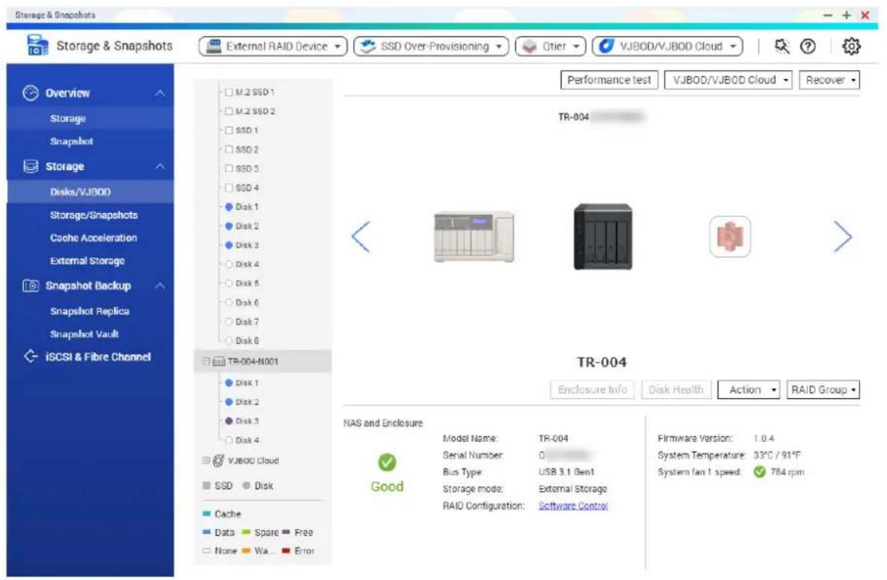Viewport: 887px width, 580px height.
Task: Show previous enclosure with left arrow
Action: coord(361,237)
